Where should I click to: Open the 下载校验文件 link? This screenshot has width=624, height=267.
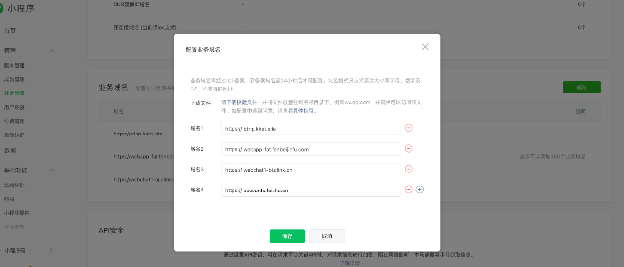coord(242,103)
